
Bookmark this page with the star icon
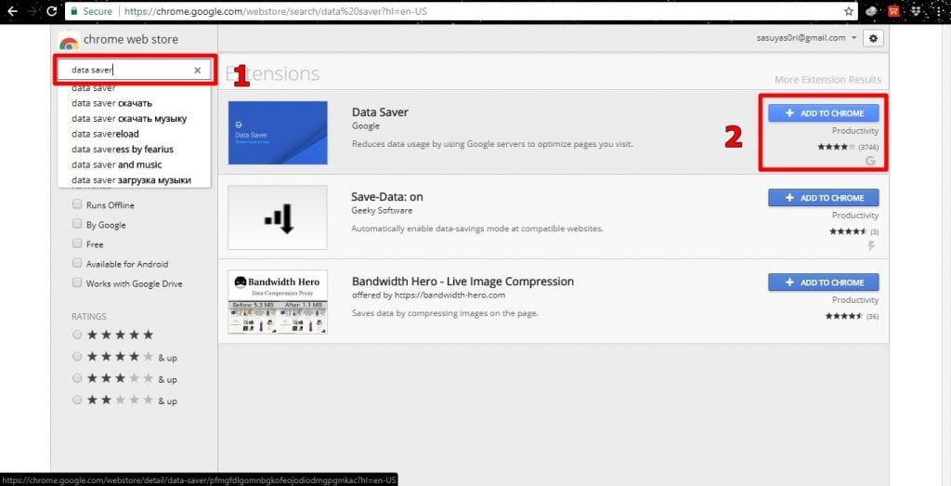tap(849, 11)
